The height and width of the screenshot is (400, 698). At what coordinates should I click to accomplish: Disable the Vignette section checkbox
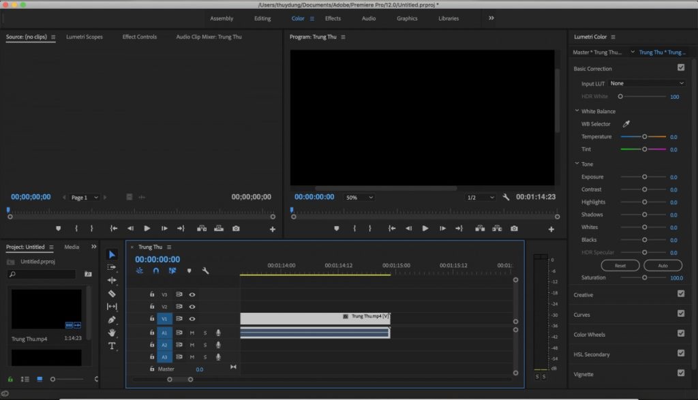(680, 373)
